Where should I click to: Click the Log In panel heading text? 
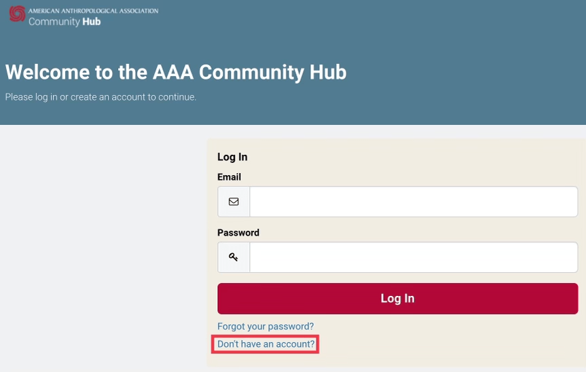232,157
